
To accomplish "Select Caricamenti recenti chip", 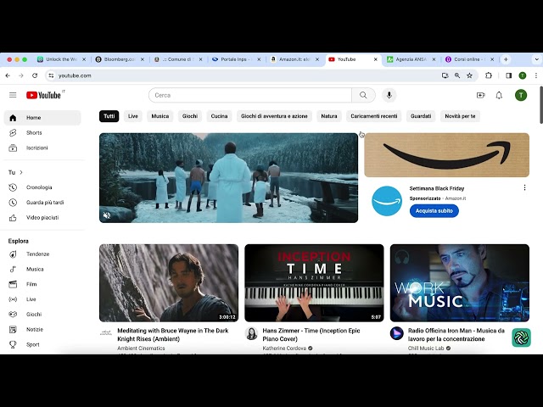I will pos(373,116).
